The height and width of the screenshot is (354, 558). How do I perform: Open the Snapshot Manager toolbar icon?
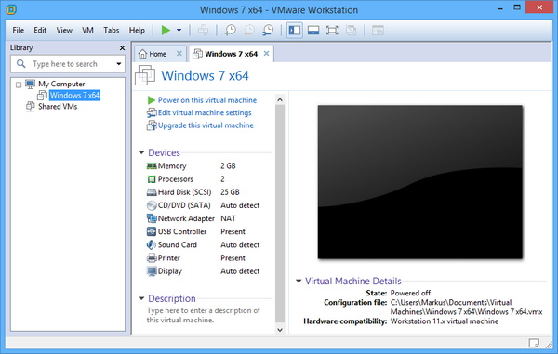pyautogui.click(x=268, y=31)
